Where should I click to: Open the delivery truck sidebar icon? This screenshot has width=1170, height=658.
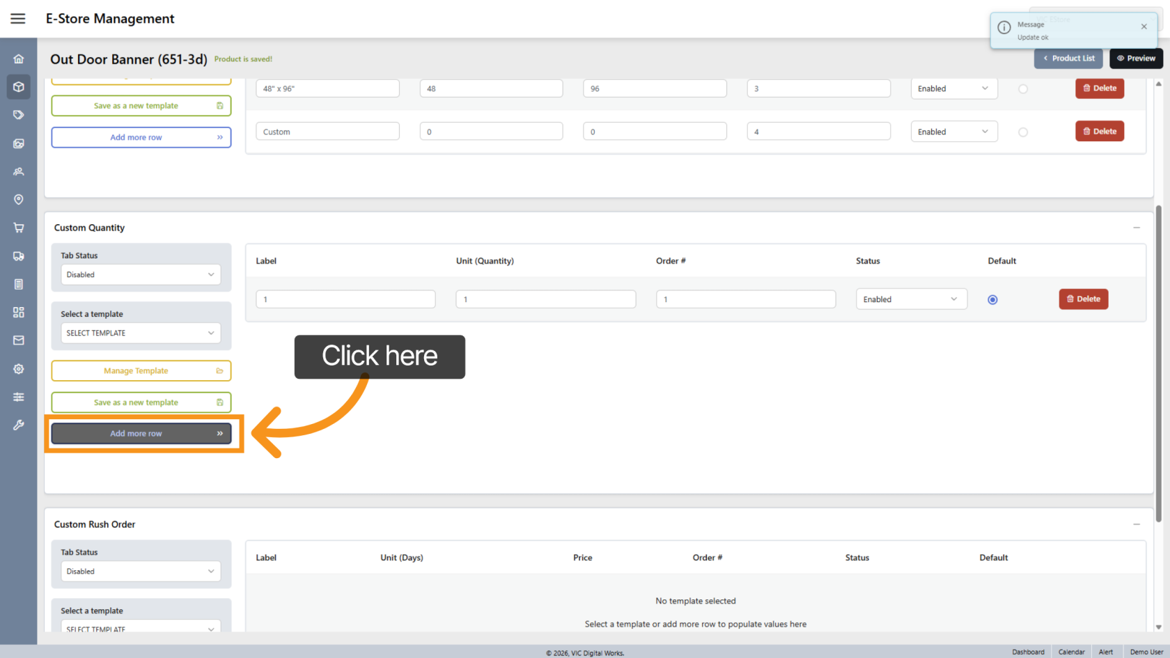pos(19,256)
